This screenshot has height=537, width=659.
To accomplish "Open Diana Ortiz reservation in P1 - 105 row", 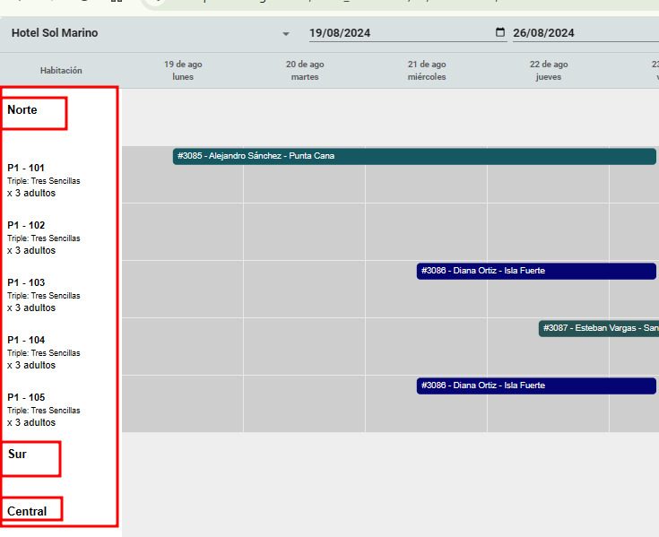I will pyautogui.click(x=536, y=385).
